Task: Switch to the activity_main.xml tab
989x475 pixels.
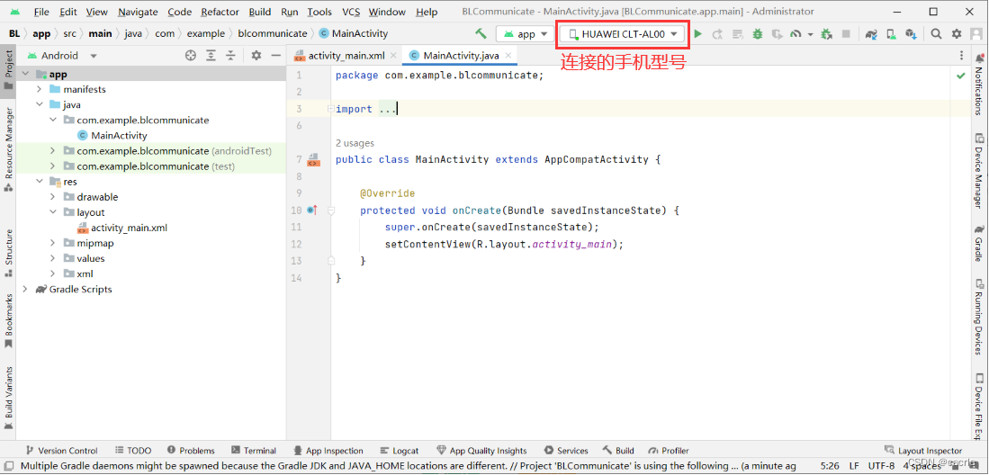Action: click(x=346, y=56)
